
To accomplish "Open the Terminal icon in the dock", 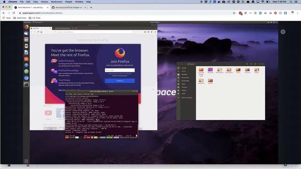I will tap(26, 84).
